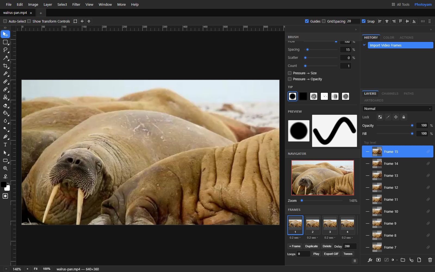Click the Export GIF button

coord(331,254)
